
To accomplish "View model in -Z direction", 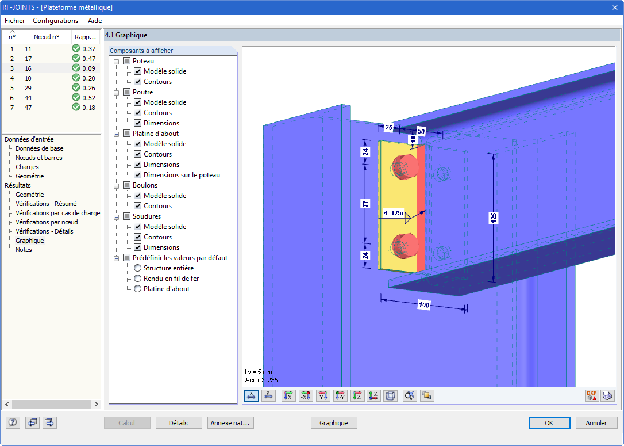I will point(373,396).
